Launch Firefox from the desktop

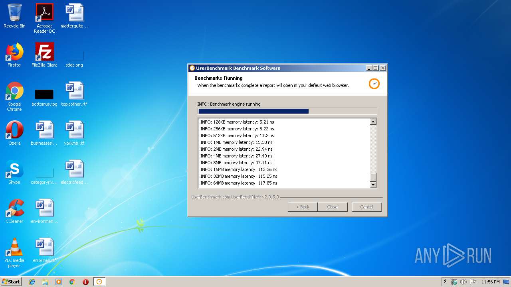pos(14,55)
